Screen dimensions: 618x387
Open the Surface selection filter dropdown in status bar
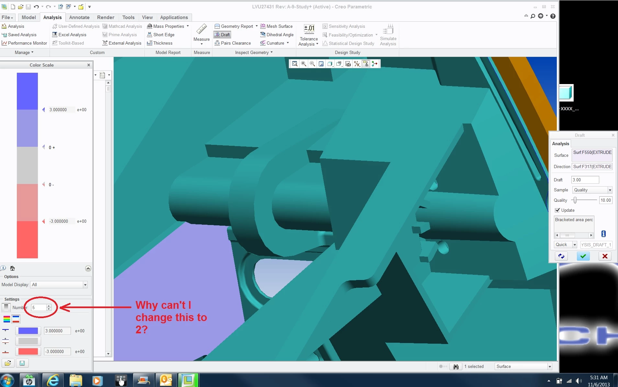523,366
